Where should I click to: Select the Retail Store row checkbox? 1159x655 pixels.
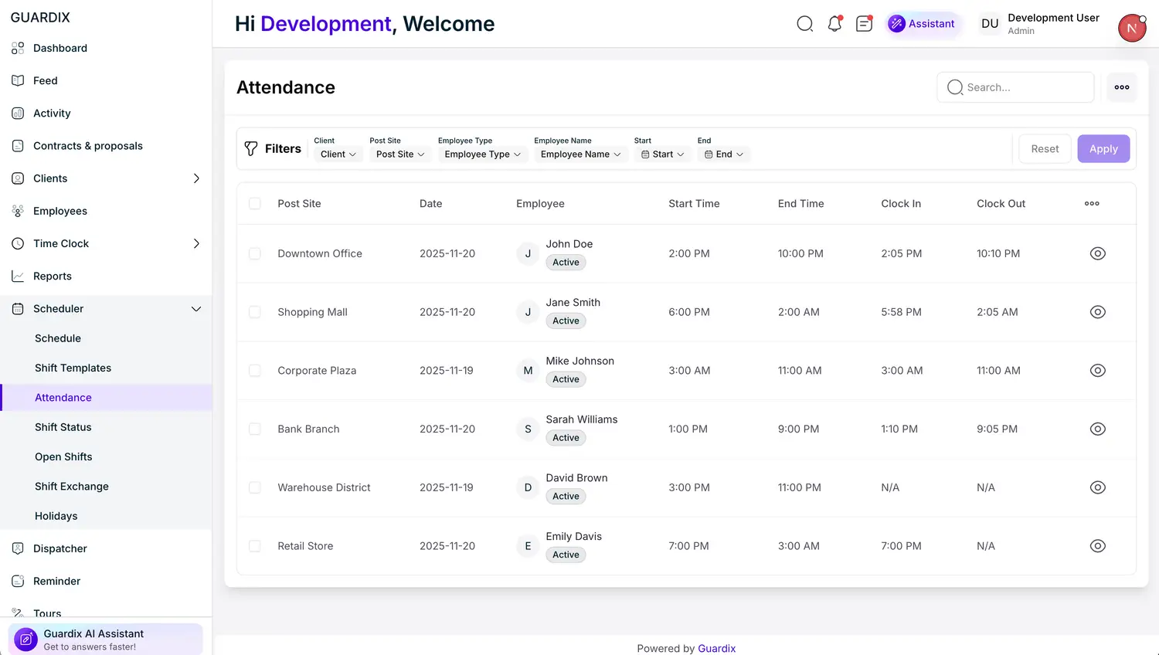pos(254,546)
